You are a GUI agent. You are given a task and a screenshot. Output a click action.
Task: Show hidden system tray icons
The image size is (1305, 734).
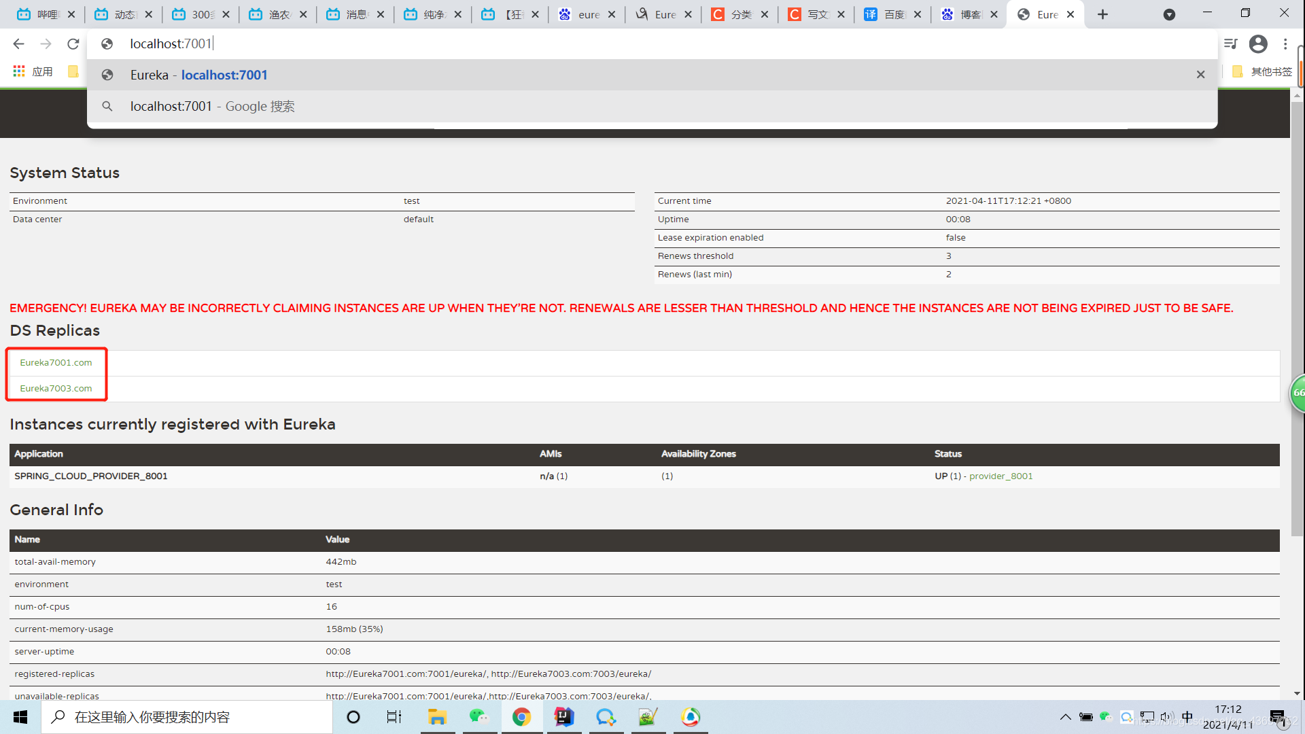pyautogui.click(x=1065, y=717)
